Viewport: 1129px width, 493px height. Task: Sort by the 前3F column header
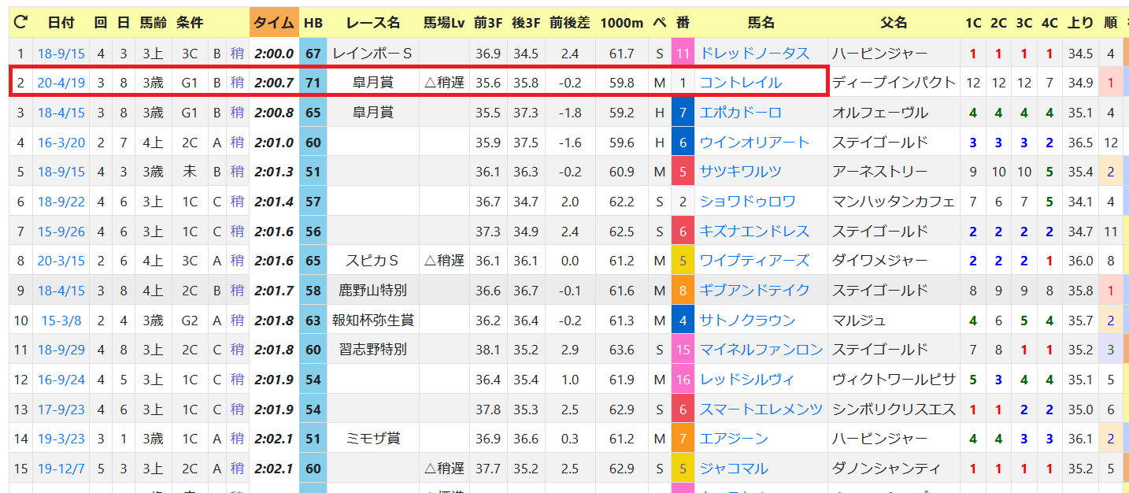(x=488, y=23)
